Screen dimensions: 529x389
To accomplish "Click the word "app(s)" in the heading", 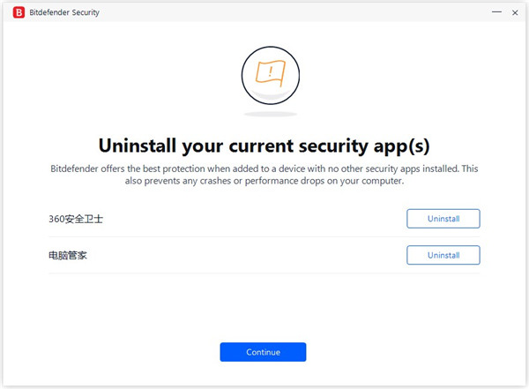I will 397,144.
